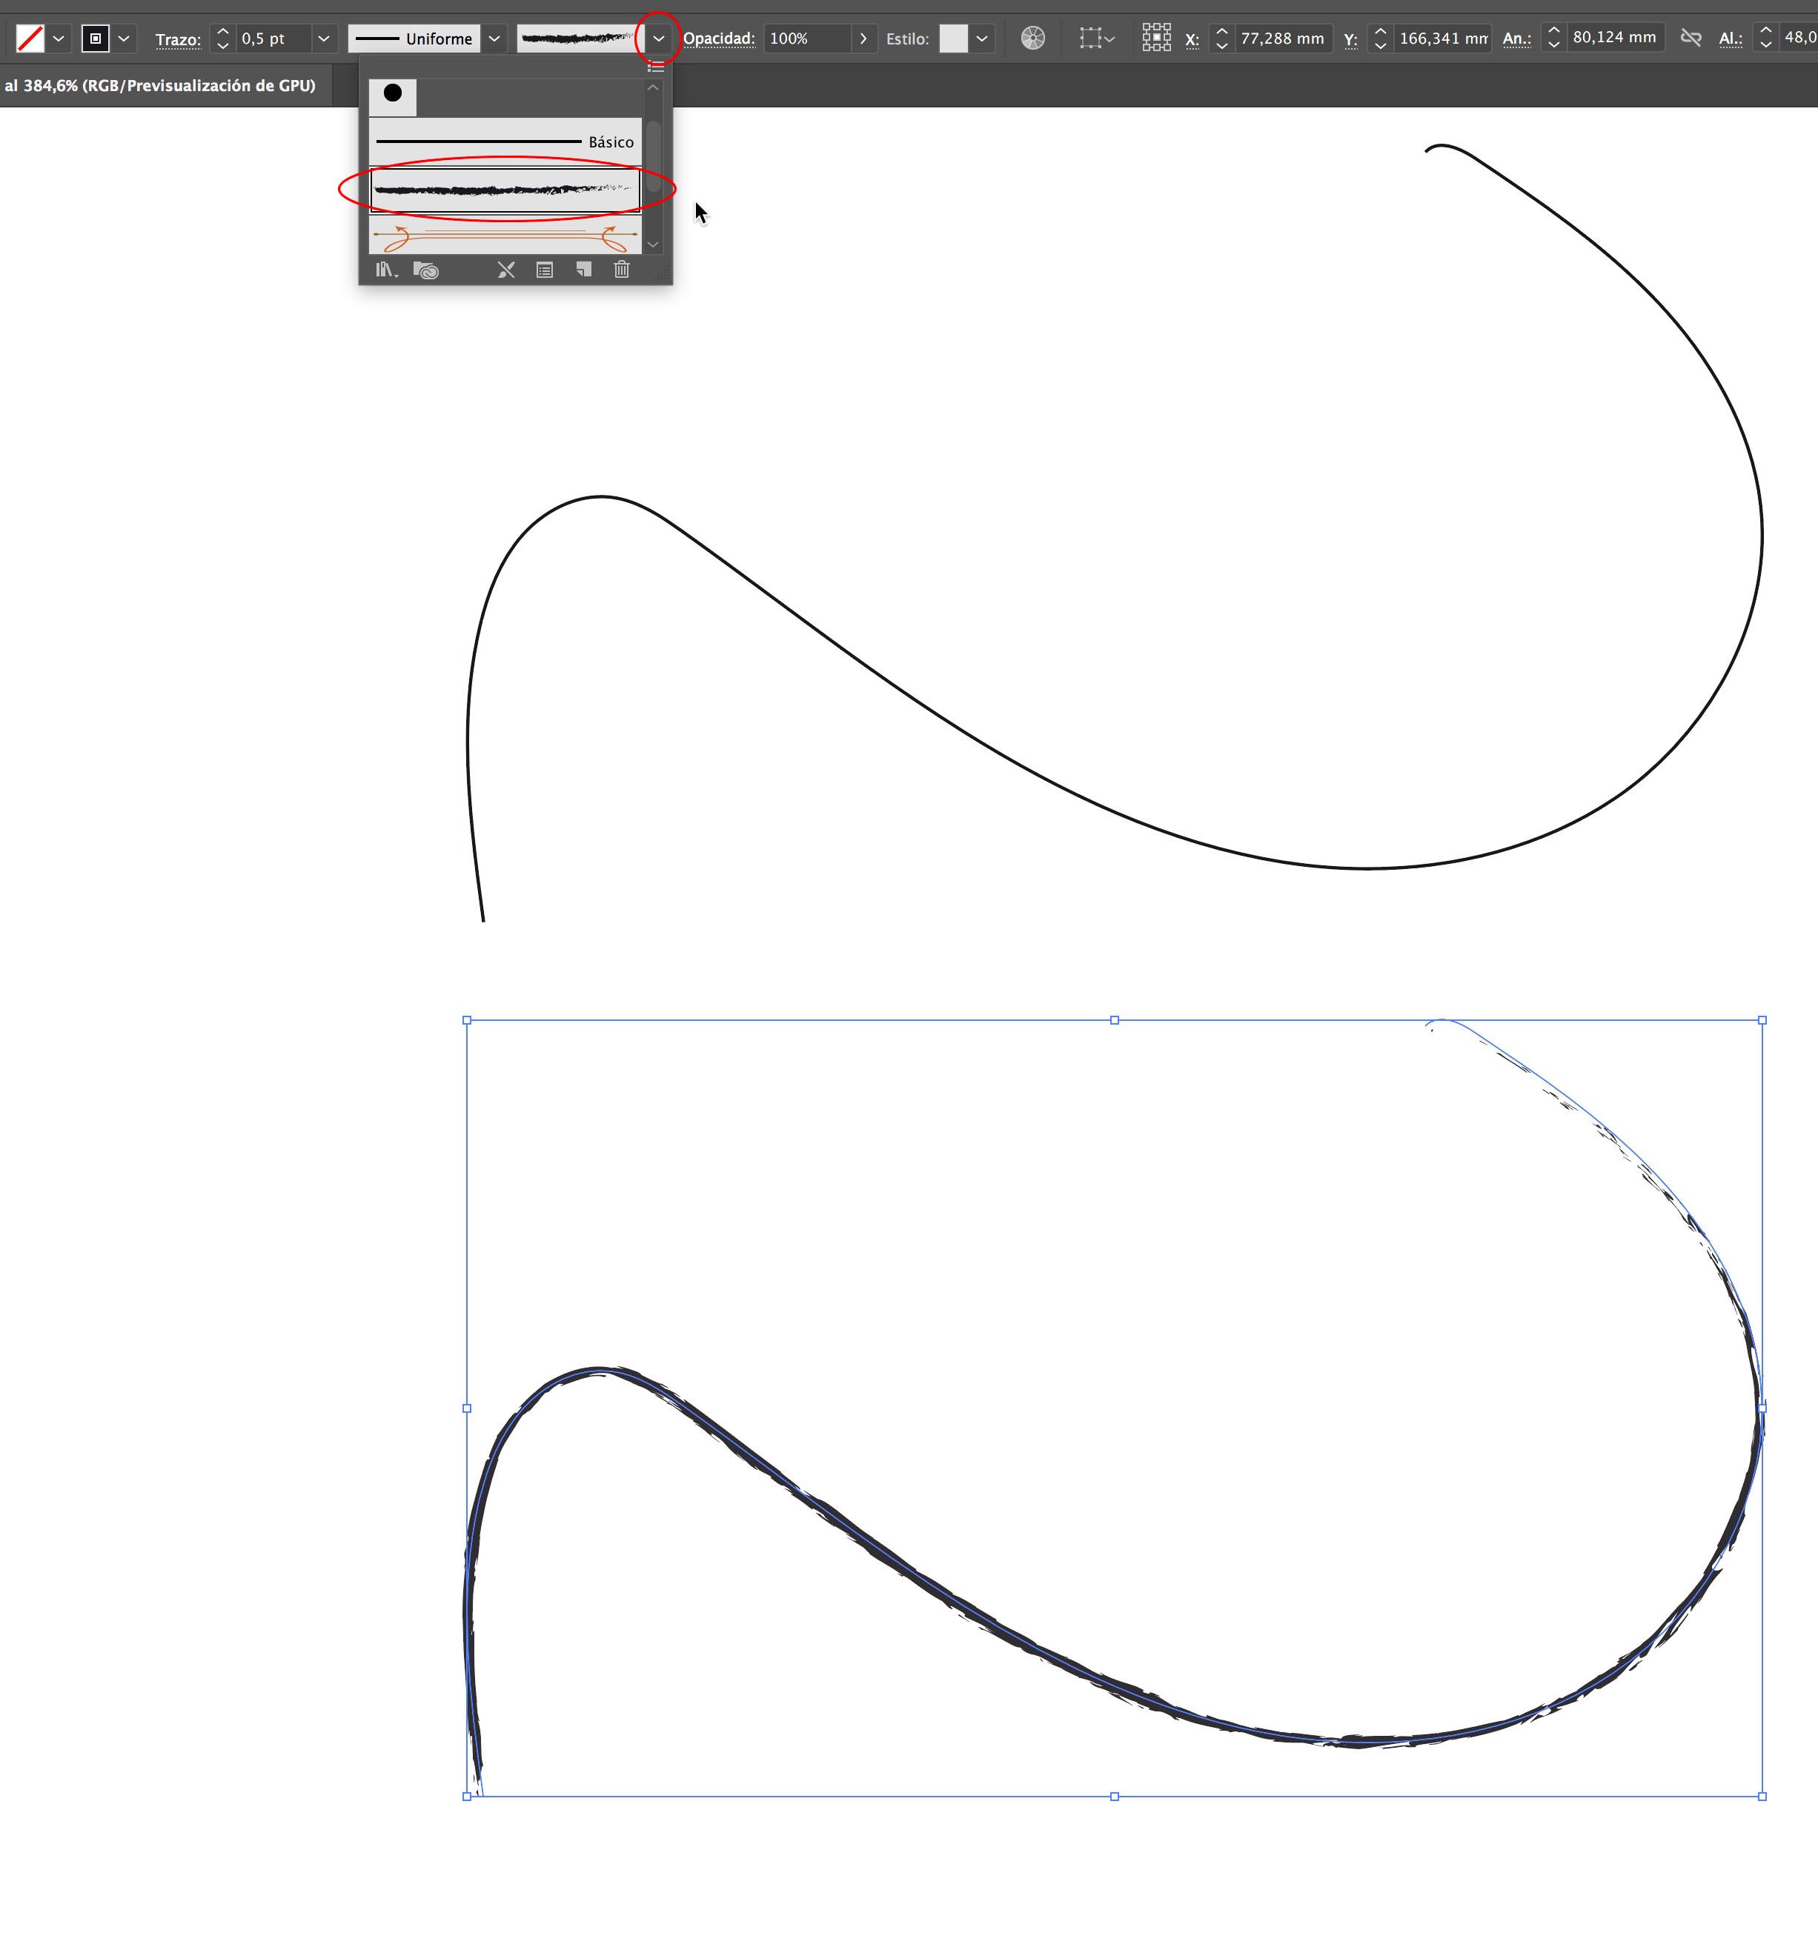Click the Y position label link

click(1351, 39)
